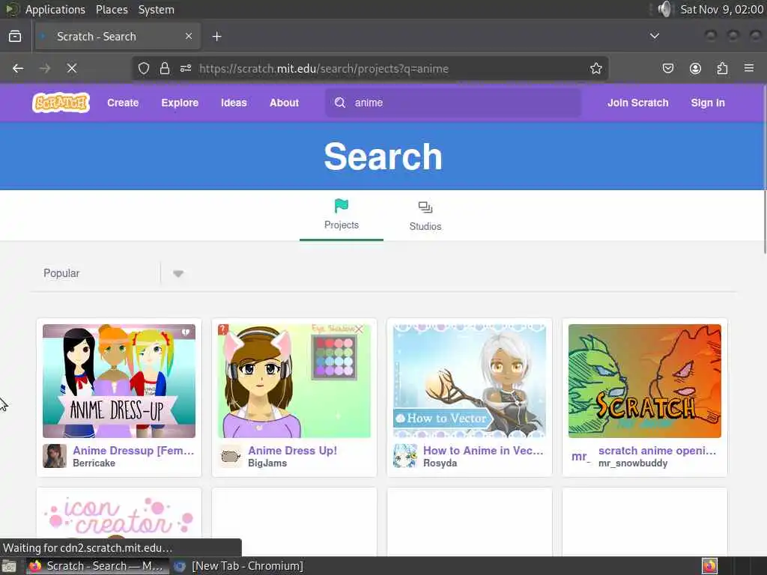Open Scratch cats anime thumbnail
Screen dimensions: 767x575
tap(645, 381)
